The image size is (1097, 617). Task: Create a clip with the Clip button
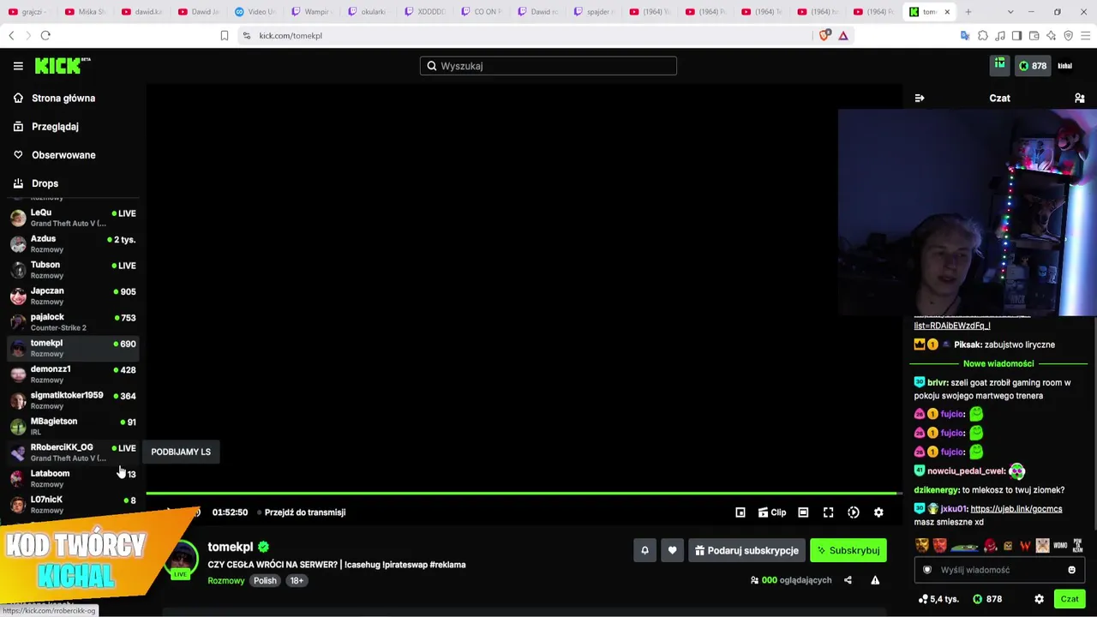click(772, 512)
